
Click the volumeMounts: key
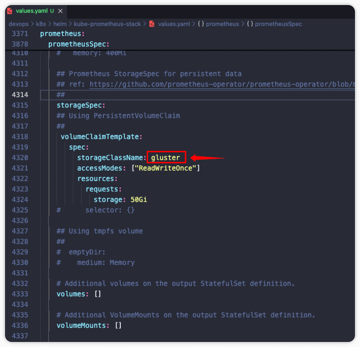tap(83, 326)
